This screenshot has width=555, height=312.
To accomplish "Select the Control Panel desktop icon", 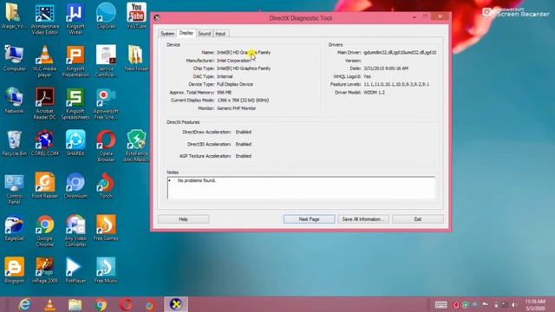I will click(14, 189).
